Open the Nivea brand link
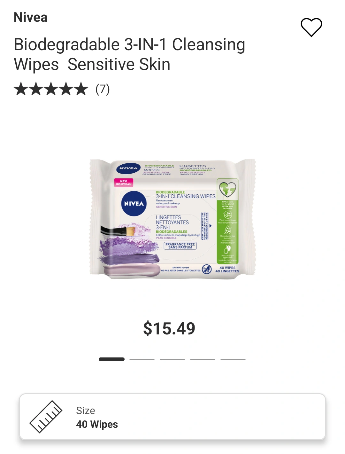Image resolution: width=345 pixels, height=454 pixels. (x=31, y=17)
